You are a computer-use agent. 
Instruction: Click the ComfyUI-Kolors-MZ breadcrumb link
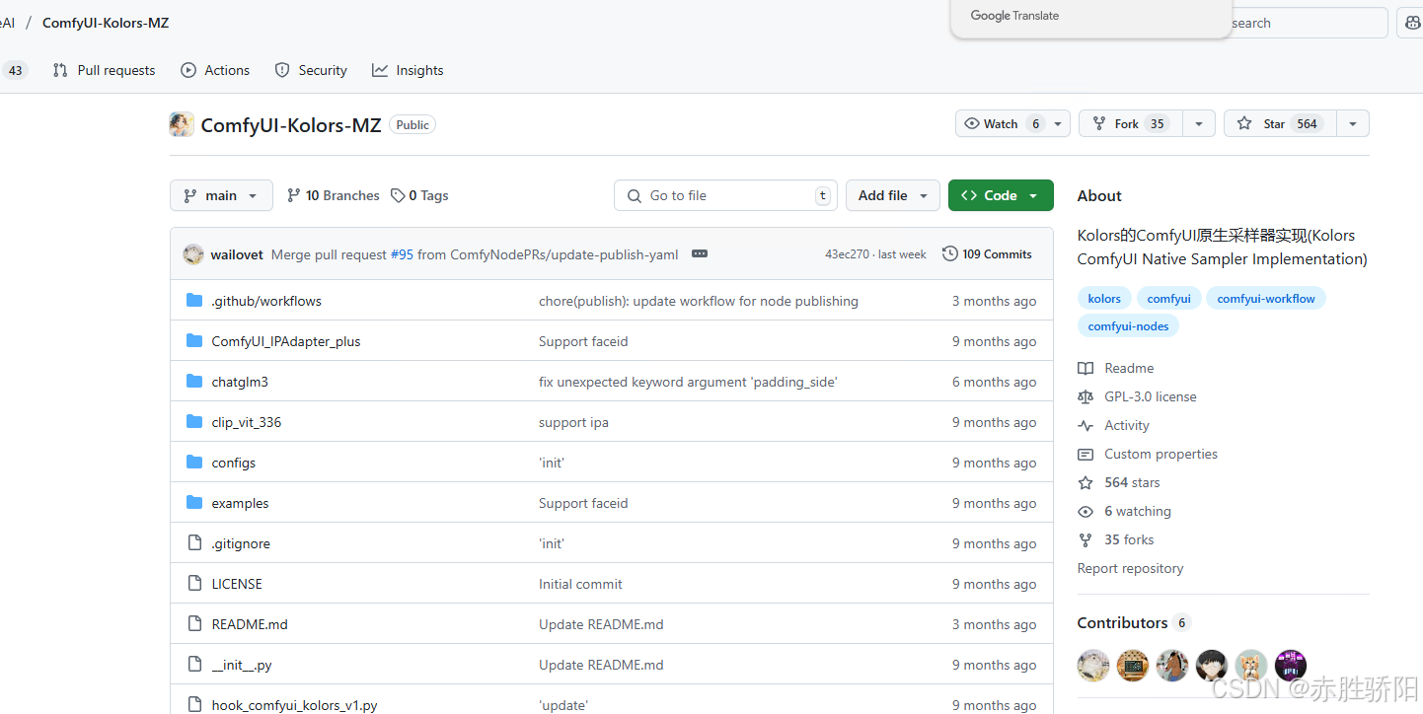(x=106, y=23)
